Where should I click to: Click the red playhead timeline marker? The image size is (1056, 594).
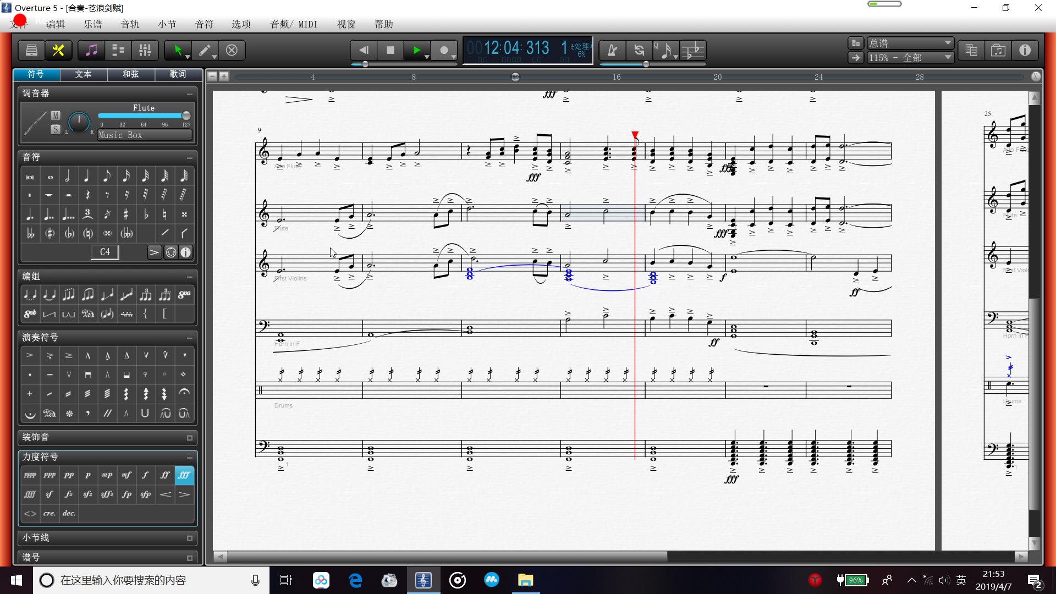[635, 135]
